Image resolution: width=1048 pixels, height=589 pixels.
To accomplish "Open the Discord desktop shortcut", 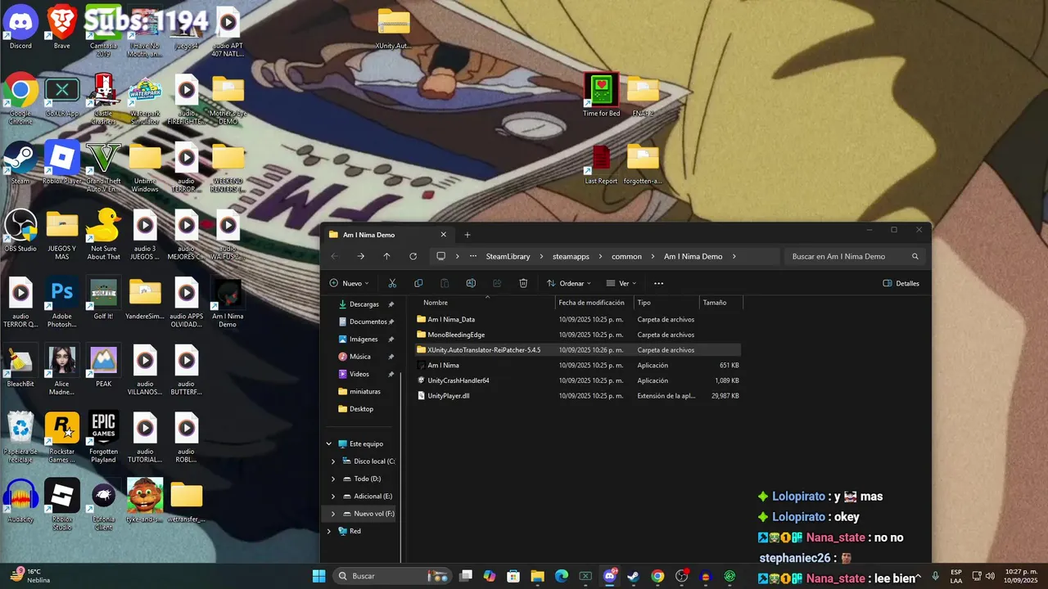I will (20, 28).
